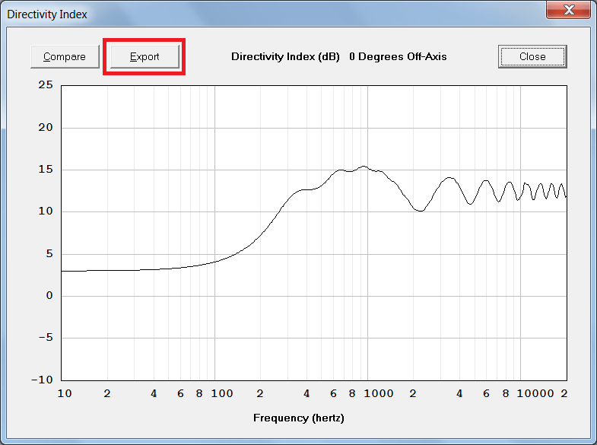597x445 pixels.
Task: Export the directivity index data
Action: point(144,57)
